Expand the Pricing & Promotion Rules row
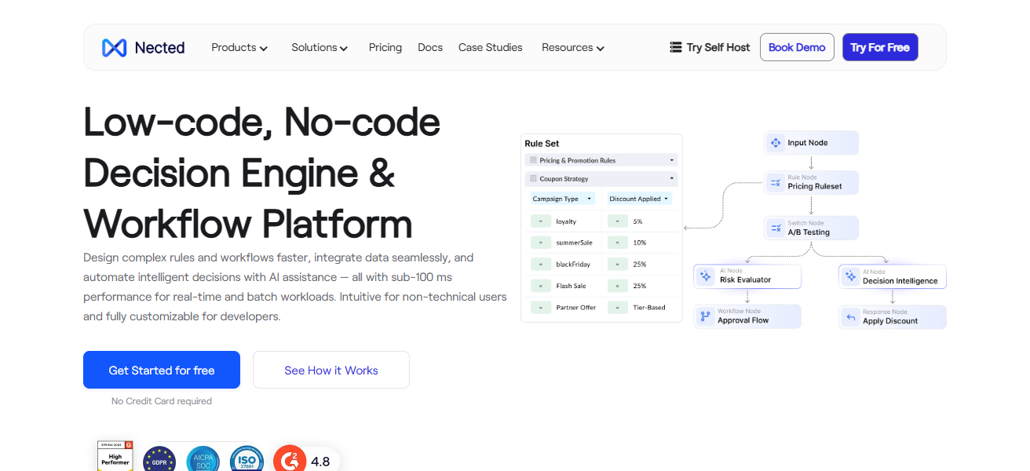The width and height of the screenshot is (1030, 471). tap(671, 160)
